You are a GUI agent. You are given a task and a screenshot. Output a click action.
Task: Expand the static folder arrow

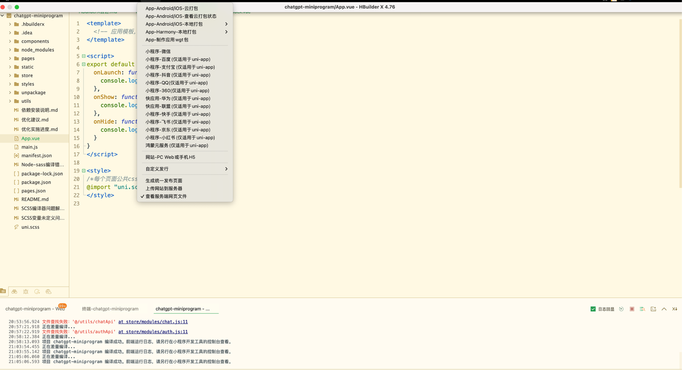click(10, 67)
